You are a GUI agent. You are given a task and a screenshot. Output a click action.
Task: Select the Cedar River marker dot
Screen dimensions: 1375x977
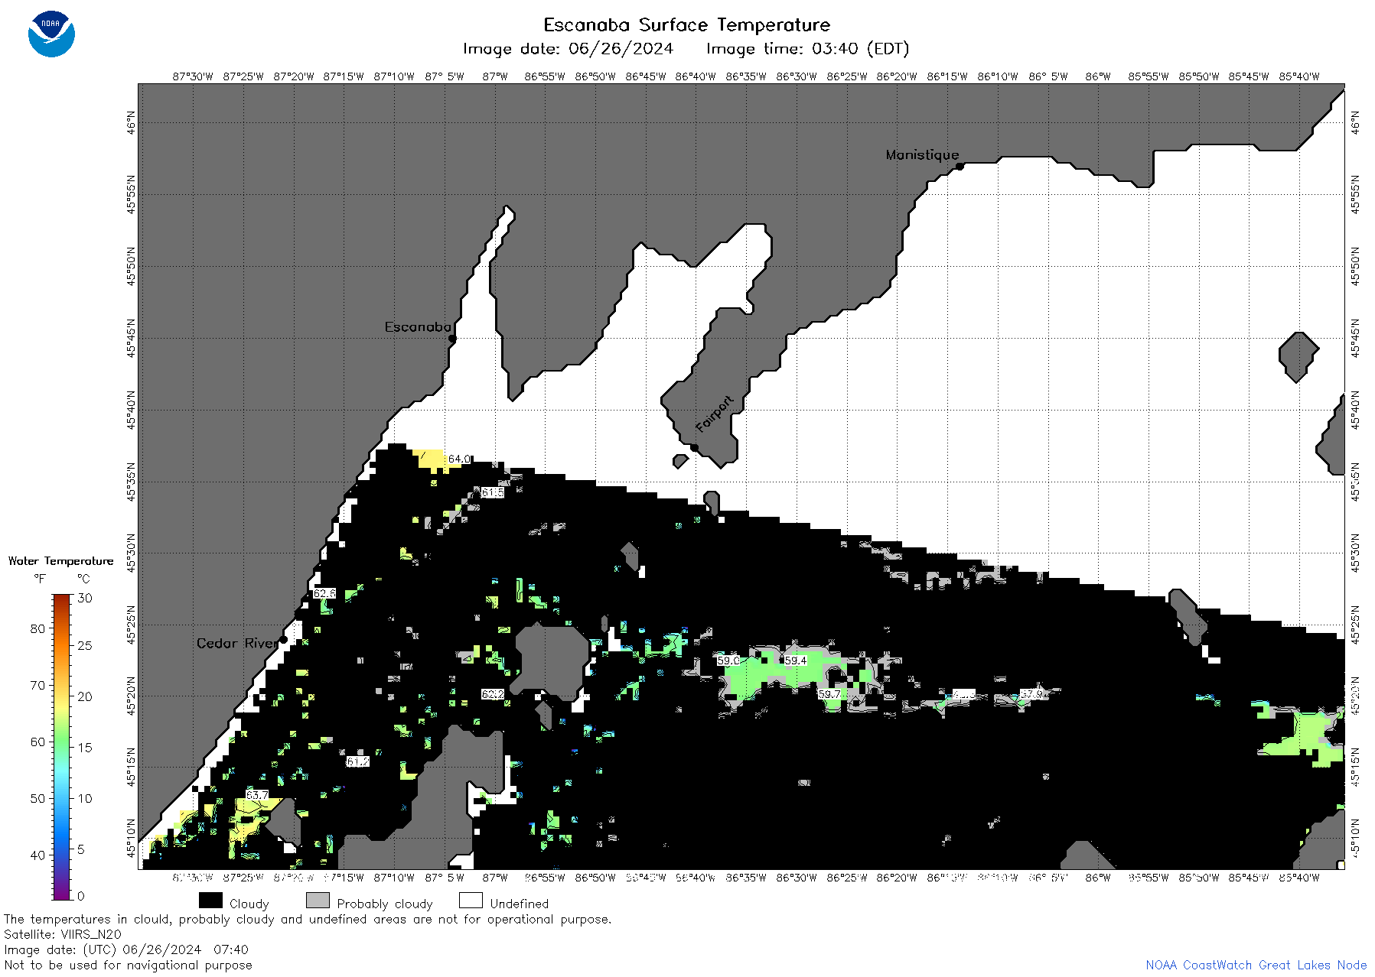(x=284, y=640)
